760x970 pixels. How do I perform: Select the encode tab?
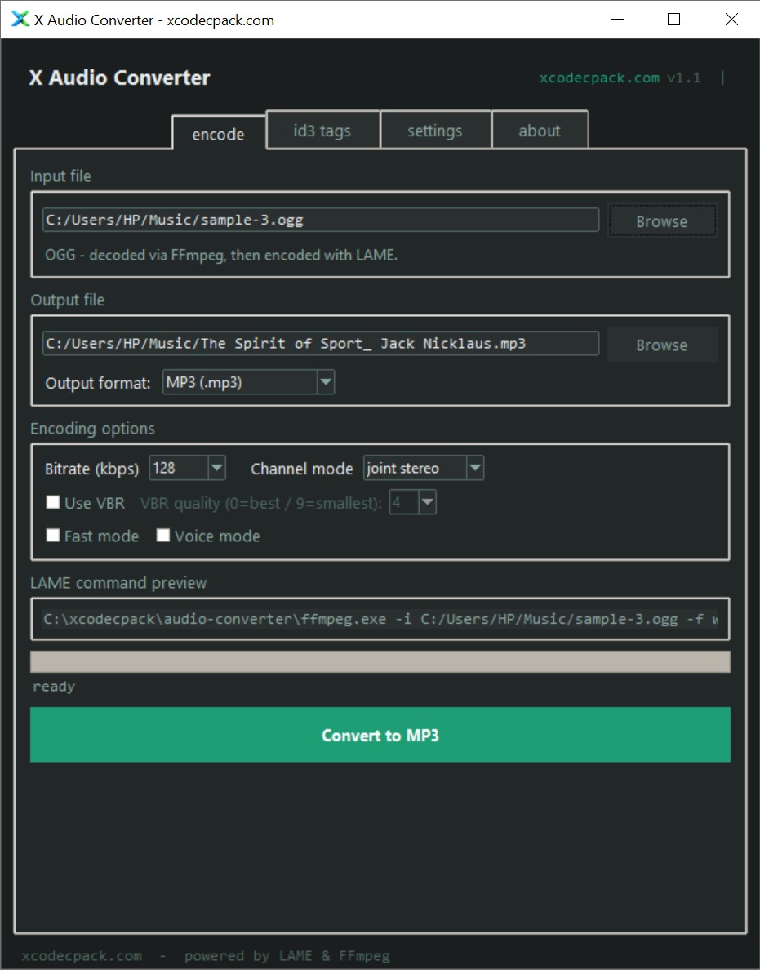pos(218,135)
